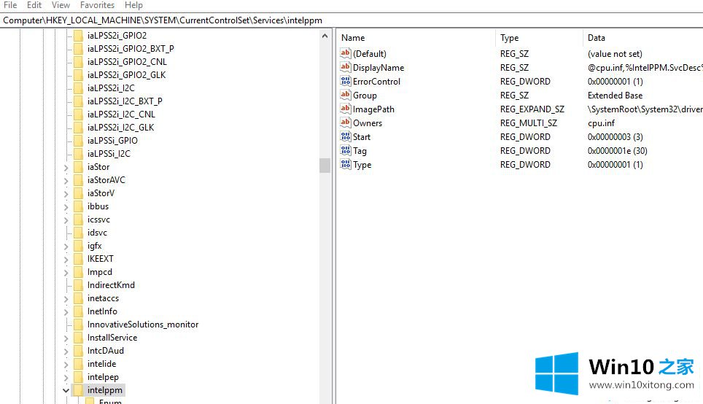703x404 pixels.
Task: Click the '(value not set)' data cell
Action: click(x=615, y=53)
